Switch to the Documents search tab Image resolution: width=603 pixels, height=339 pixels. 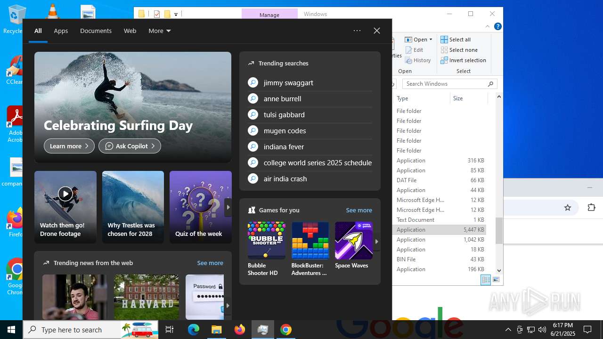96,31
